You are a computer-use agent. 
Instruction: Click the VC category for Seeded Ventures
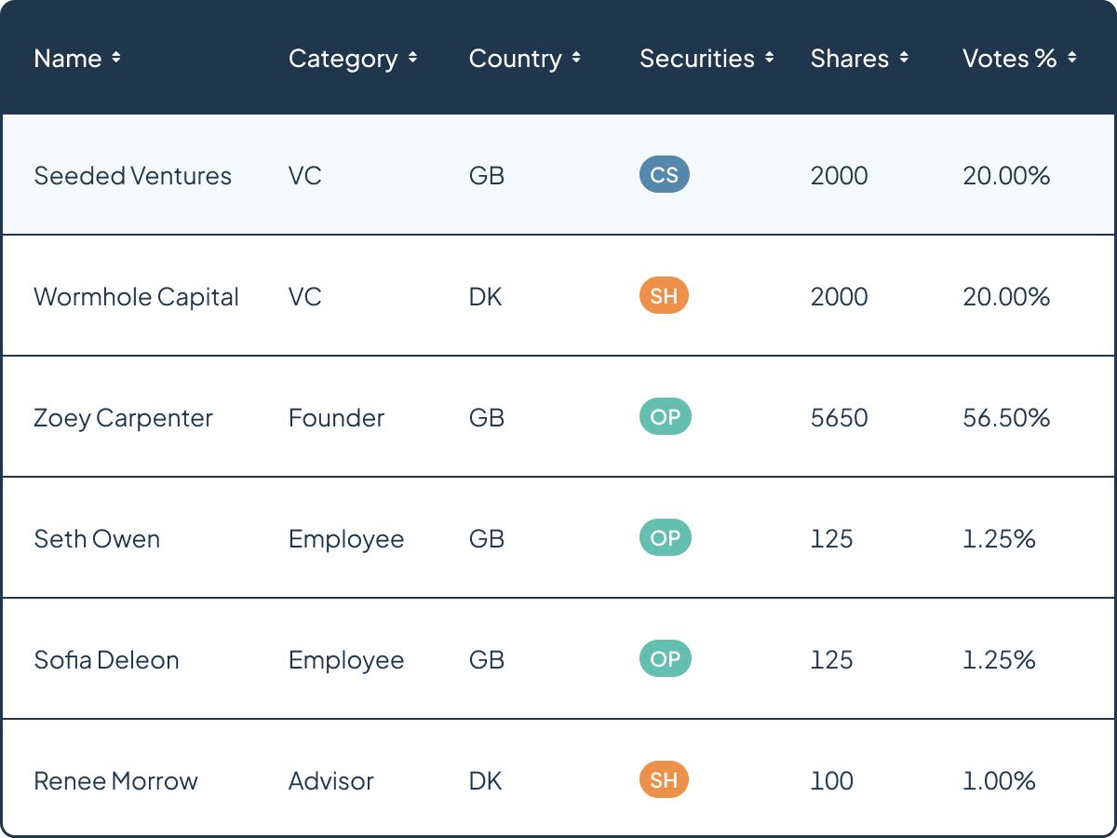pyautogui.click(x=305, y=176)
